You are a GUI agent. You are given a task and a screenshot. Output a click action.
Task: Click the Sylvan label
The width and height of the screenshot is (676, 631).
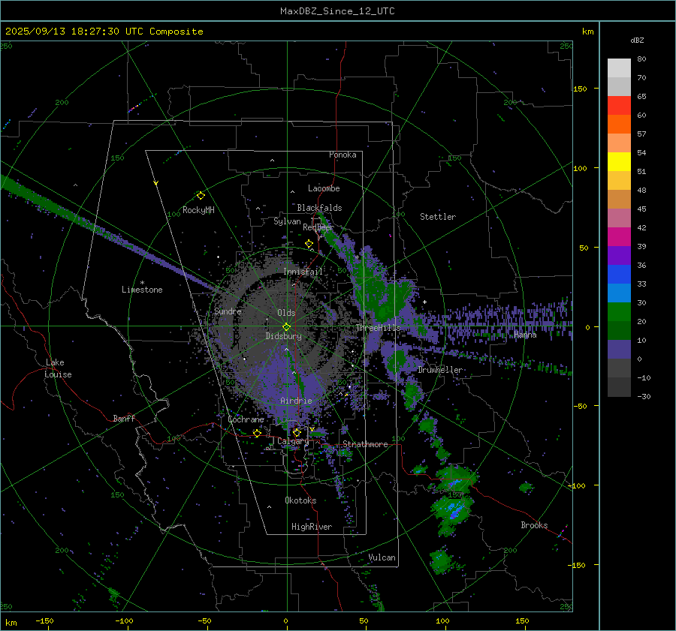pos(287,221)
